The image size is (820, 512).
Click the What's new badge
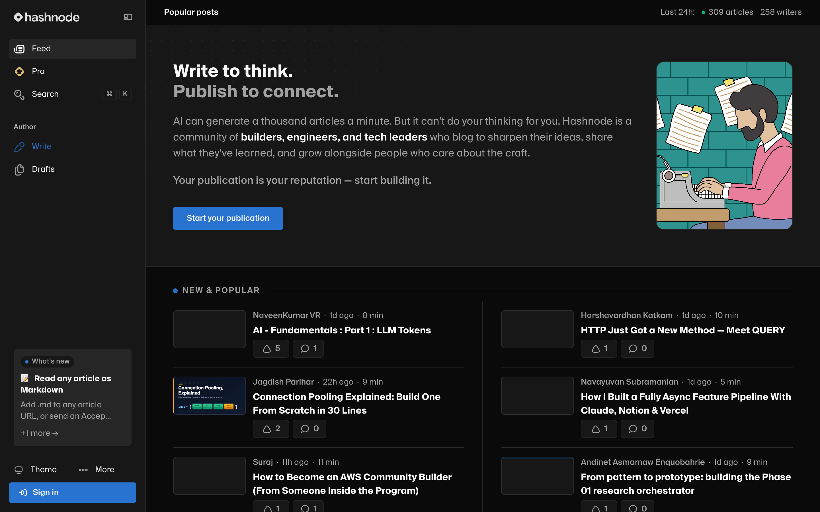(47, 361)
